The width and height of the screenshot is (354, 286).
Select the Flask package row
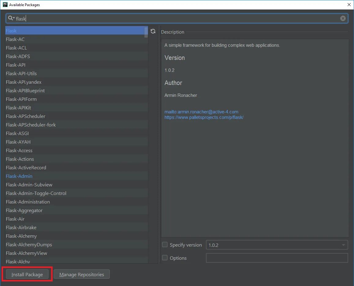click(x=76, y=31)
